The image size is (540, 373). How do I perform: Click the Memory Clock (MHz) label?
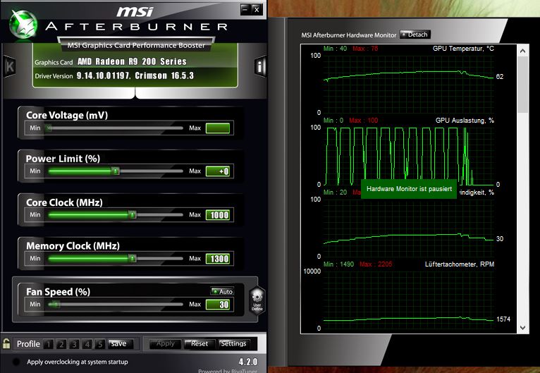pyautogui.click(x=73, y=246)
